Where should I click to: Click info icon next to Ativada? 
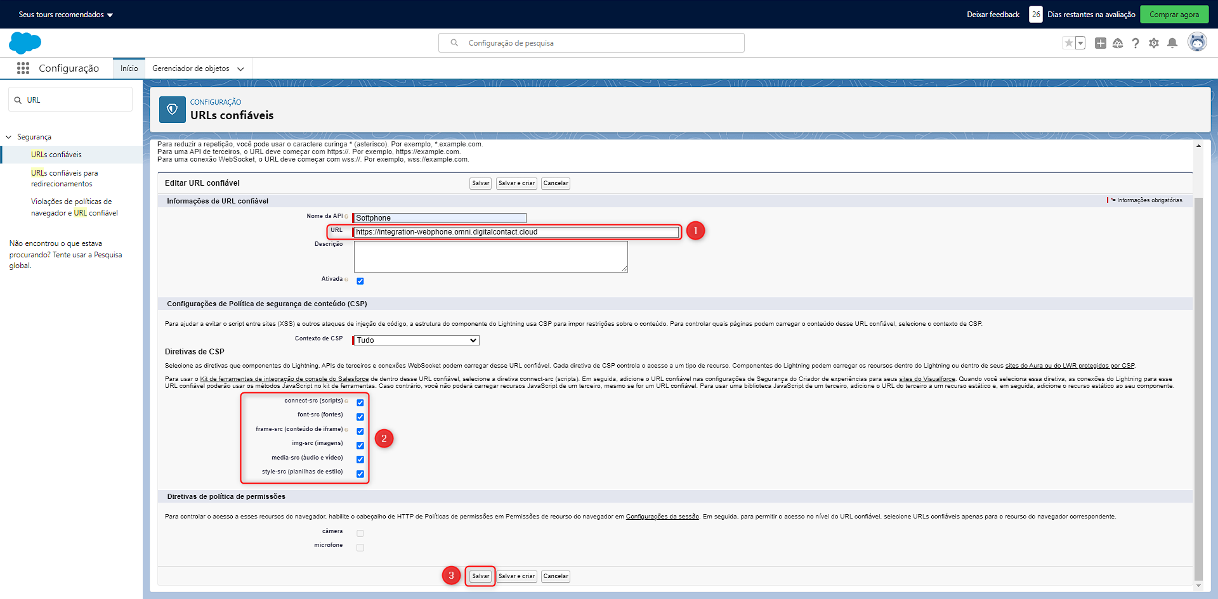pos(346,280)
